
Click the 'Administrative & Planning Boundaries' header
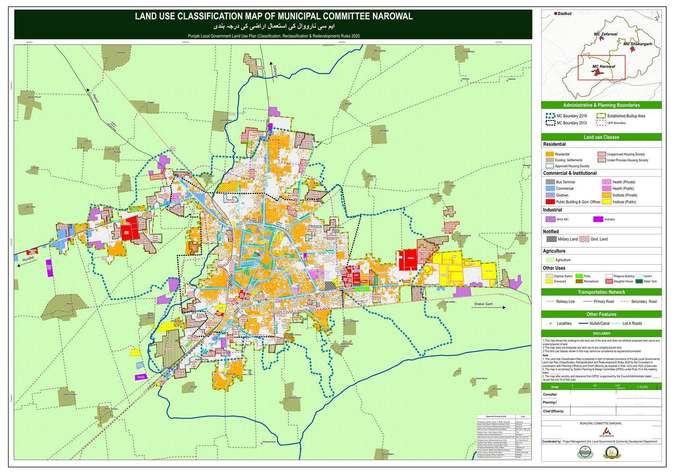pos(601,105)
